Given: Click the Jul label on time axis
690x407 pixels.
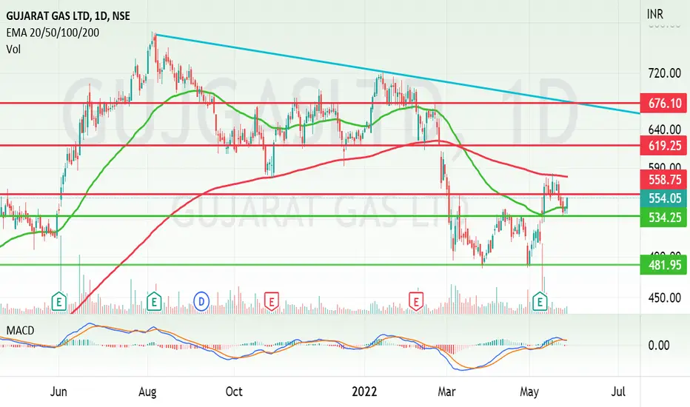Looking at the screenshot, I should [618, 391].
